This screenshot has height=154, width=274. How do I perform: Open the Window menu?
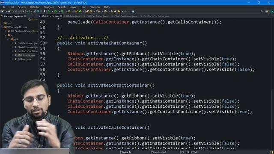[x=95, y=7]
